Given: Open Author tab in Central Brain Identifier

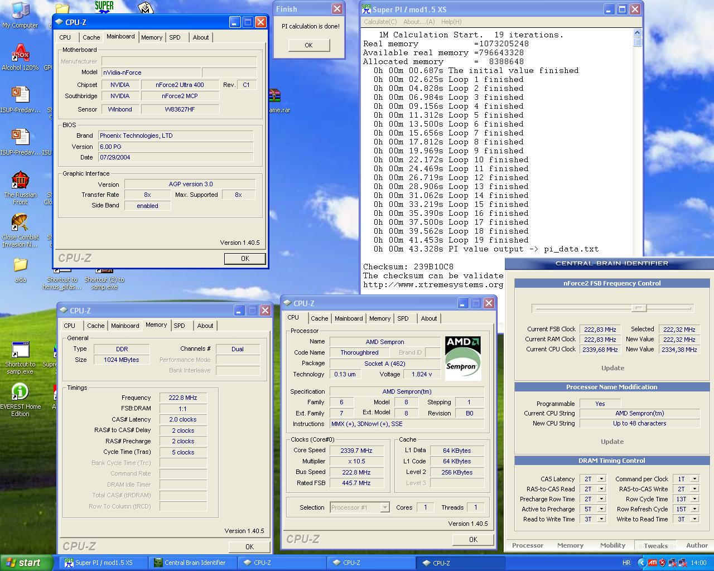Looking at the screenshot, I should pos(697,545).
